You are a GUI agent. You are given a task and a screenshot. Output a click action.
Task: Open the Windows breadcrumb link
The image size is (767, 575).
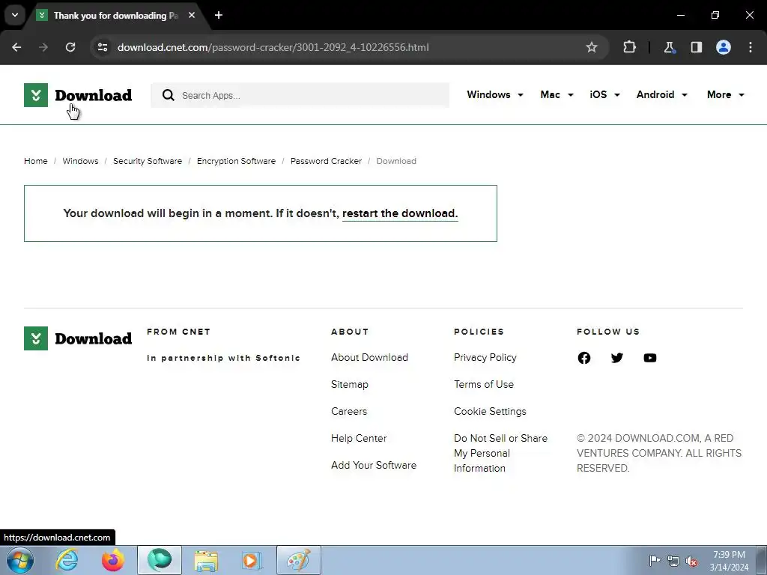pyautogui.click(x=80, y=161)
